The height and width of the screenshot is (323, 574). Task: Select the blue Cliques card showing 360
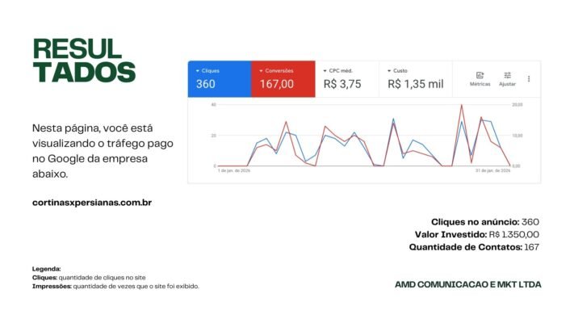tap(219, 79)
